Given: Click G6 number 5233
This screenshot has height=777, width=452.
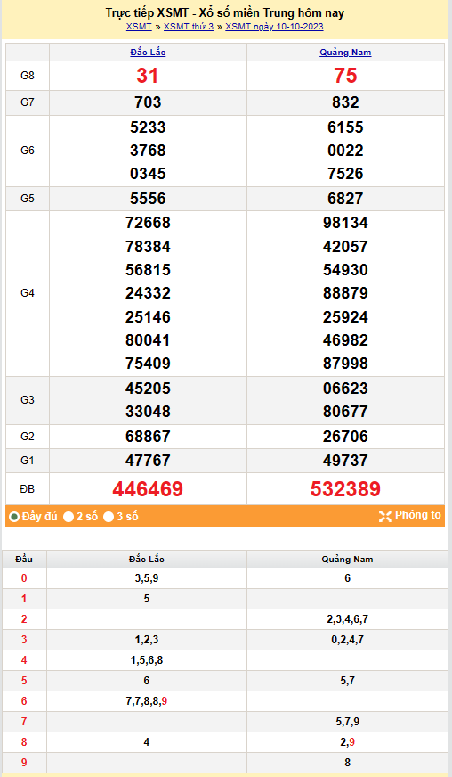Looking at the screenshot, I should point(148,127).
